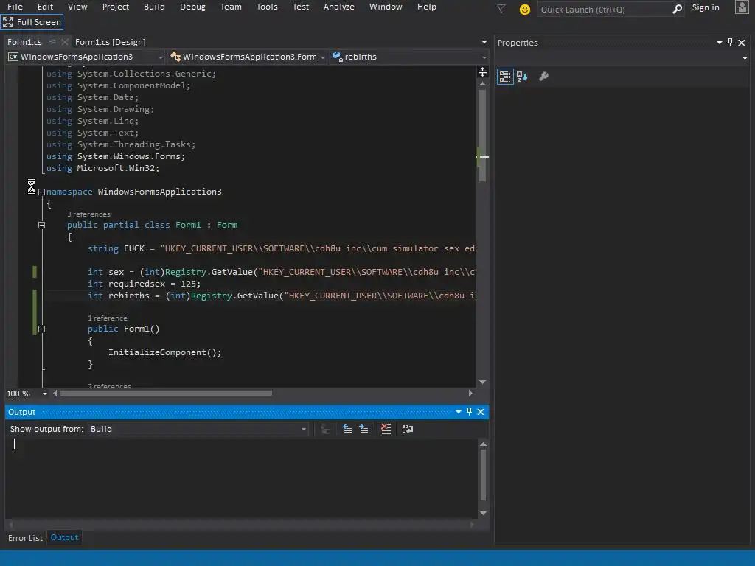Image resolution: width=755 pixels, height=566 pixels.
Task: Open the Team menu
Action: click(x=231, y=7)
